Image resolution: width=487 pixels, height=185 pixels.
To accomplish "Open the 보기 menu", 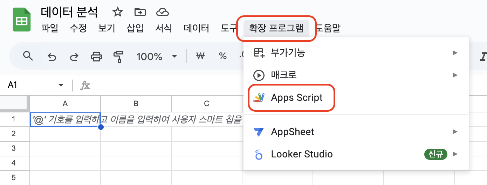I will click(107, 28).
